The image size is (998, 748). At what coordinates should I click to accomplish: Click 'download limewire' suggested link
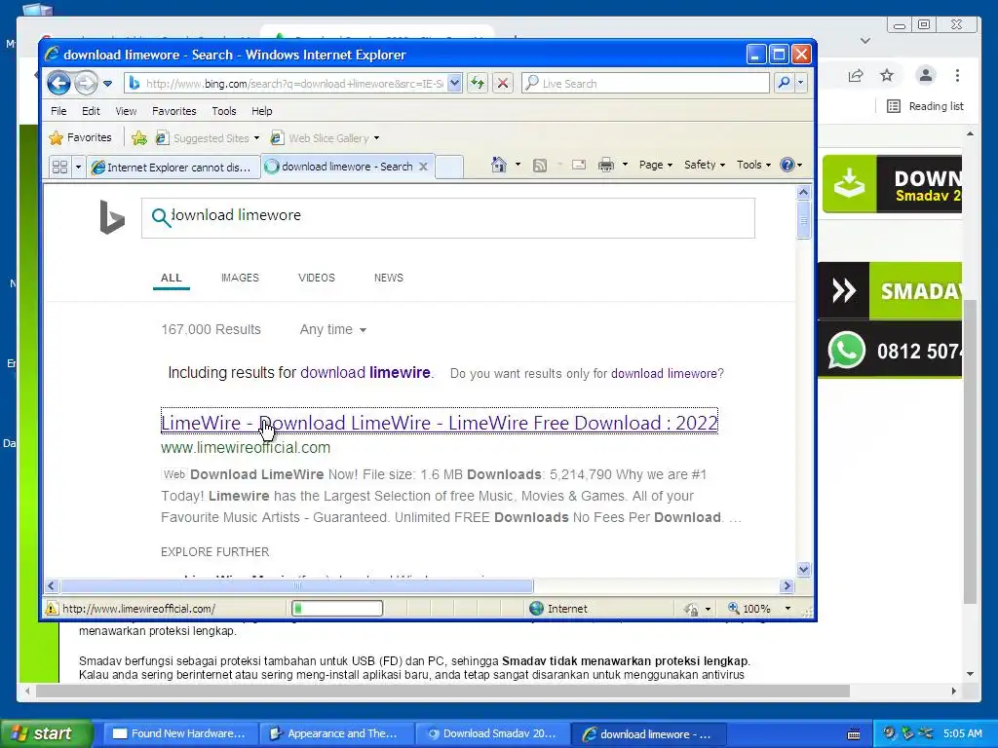pos(365,372)
